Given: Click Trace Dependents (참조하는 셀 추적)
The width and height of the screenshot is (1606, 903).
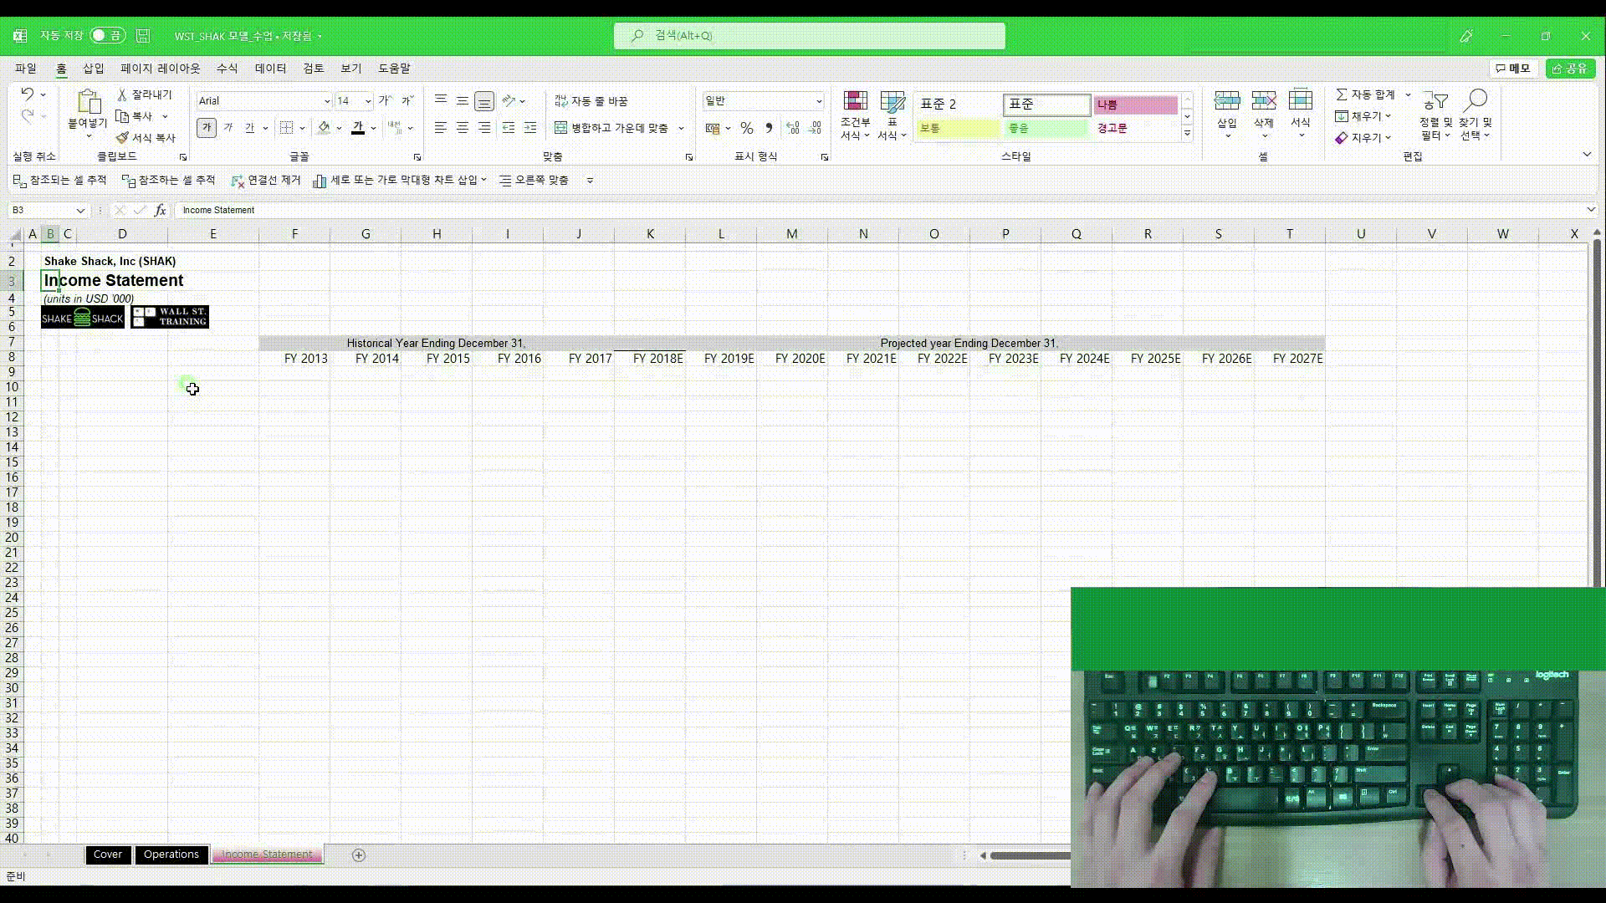Looking at the screenshot, I should tap(169, 180).
